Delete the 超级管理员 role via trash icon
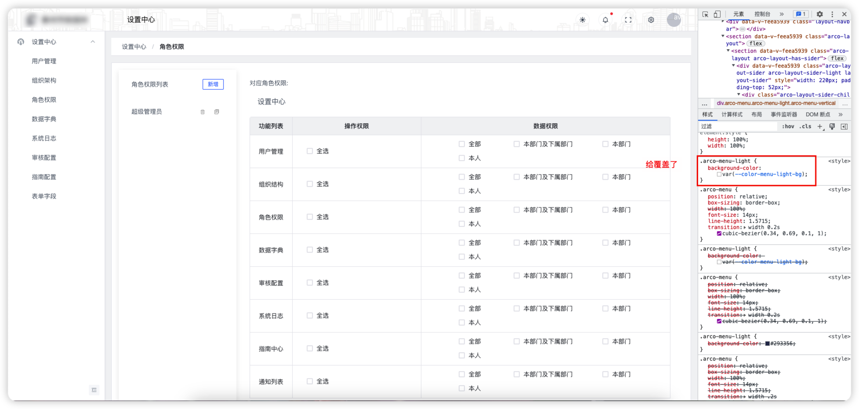 [203, 111]
